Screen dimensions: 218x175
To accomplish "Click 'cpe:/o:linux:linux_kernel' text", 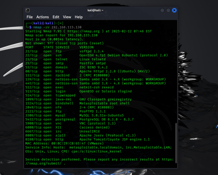I will tap(97, 151).
